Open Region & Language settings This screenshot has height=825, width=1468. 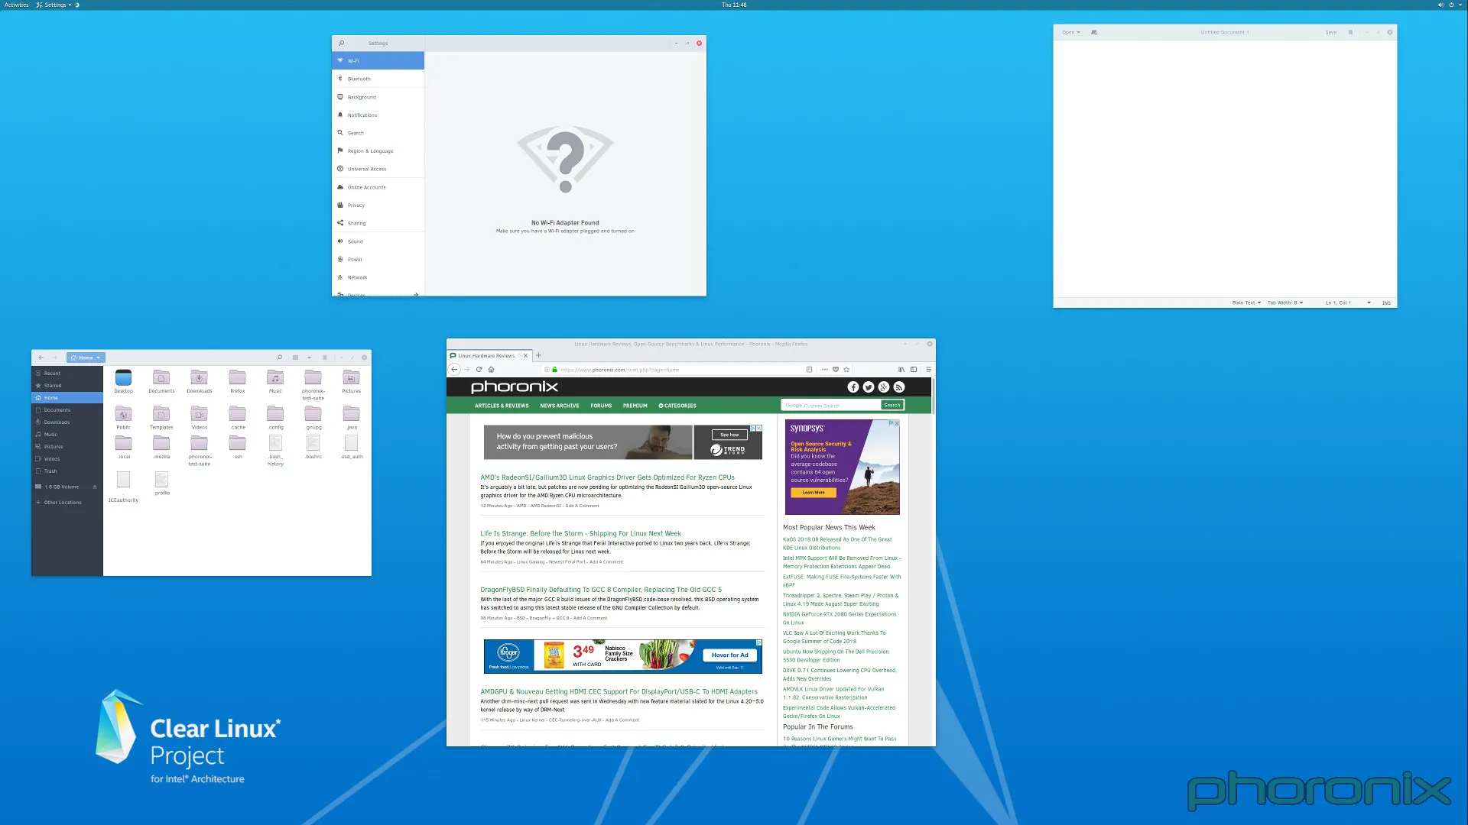point(378,150)
